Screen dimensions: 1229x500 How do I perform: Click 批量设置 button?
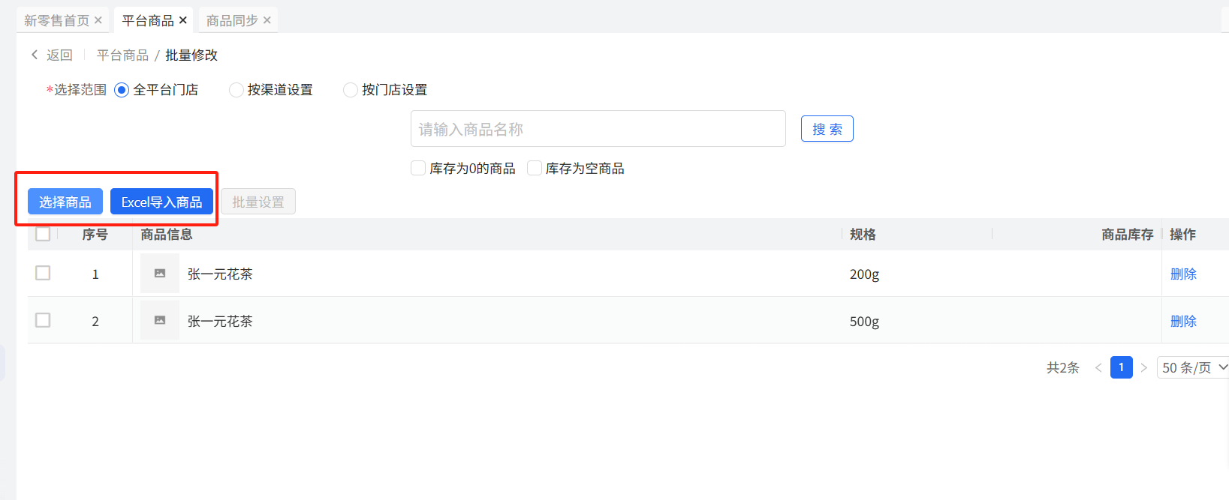coord(258,202)
